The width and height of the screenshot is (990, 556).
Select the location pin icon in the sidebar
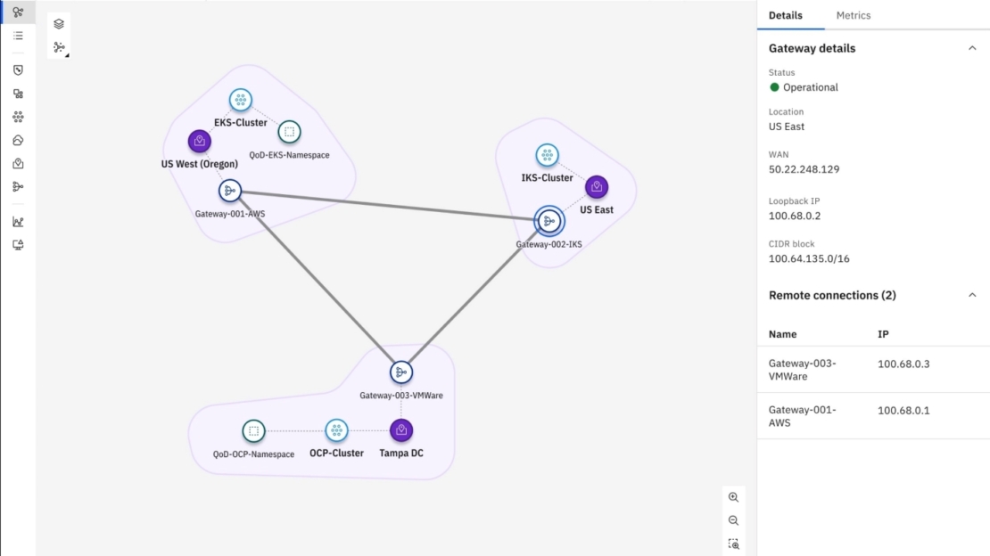point(18,162)
